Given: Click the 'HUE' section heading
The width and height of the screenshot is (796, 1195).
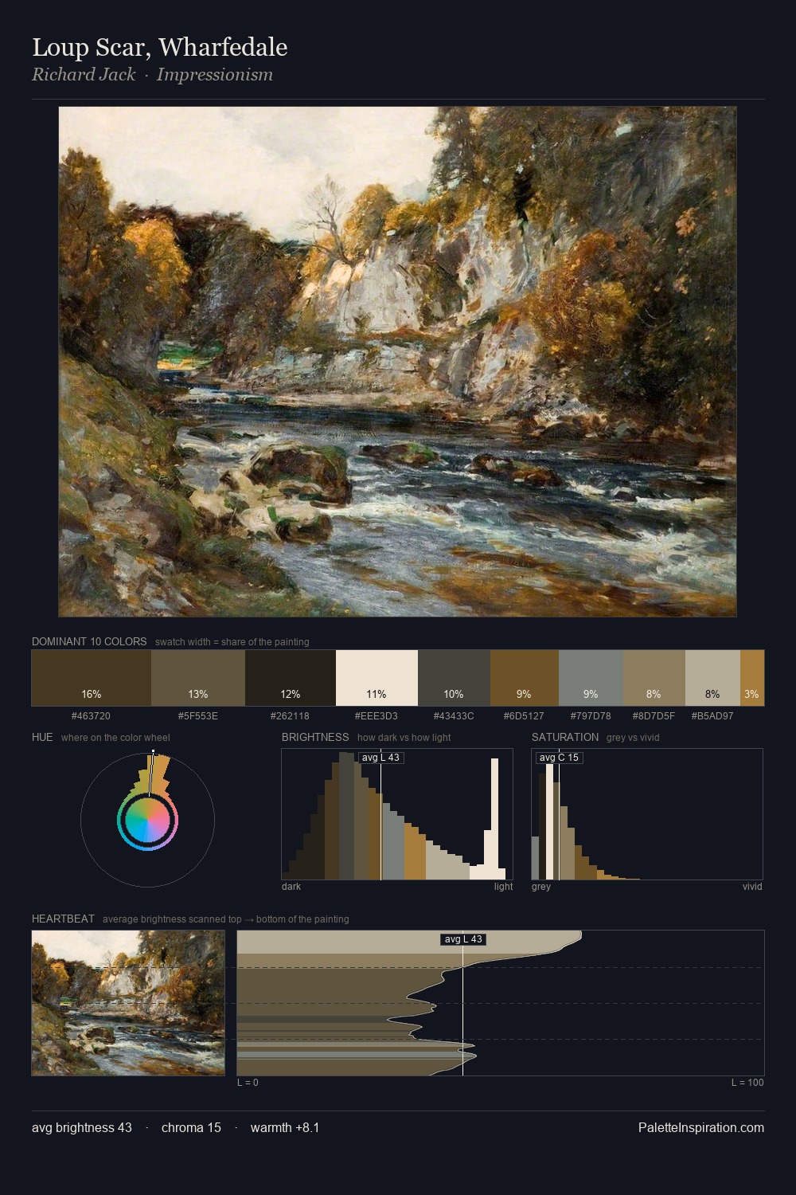Looking at the screenshot, I should pos(42,737).
